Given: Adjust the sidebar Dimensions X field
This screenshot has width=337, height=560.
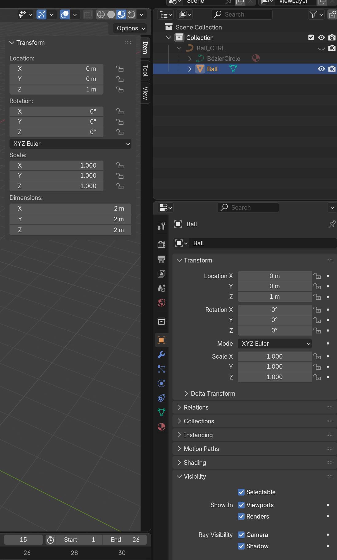Looking at the screenshot, I should (70, 208).
